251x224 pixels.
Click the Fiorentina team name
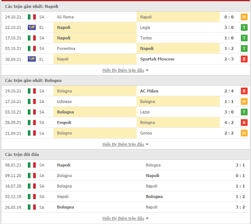pos(66,49)
